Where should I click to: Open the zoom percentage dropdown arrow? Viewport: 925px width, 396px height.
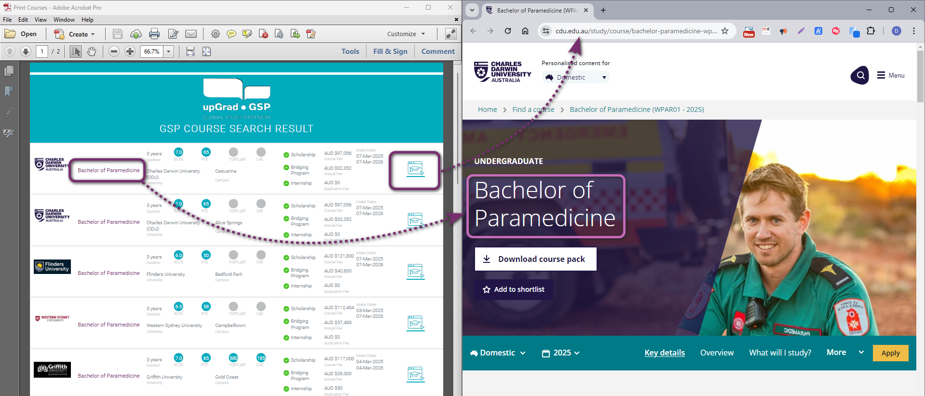pyautogui.click(x=169, y=52)
